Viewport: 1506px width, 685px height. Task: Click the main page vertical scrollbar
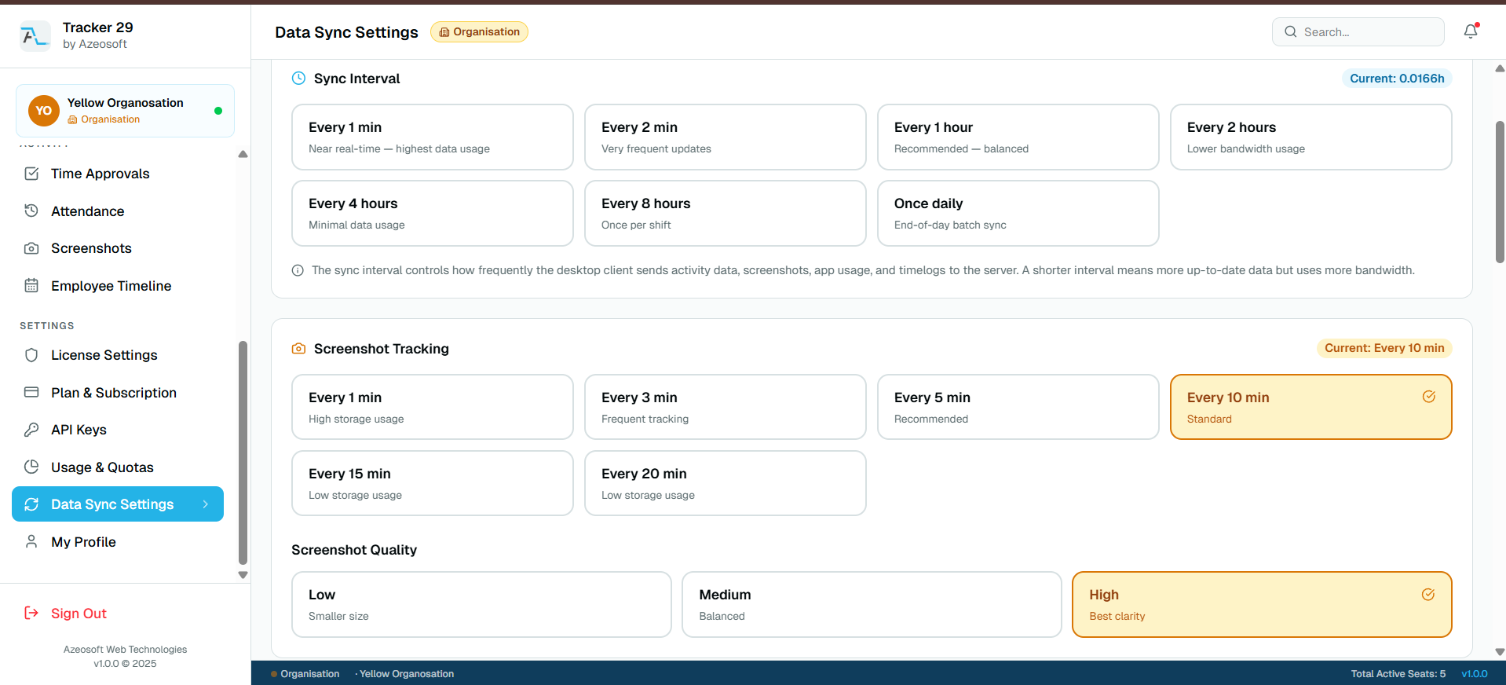point(1500,192)
